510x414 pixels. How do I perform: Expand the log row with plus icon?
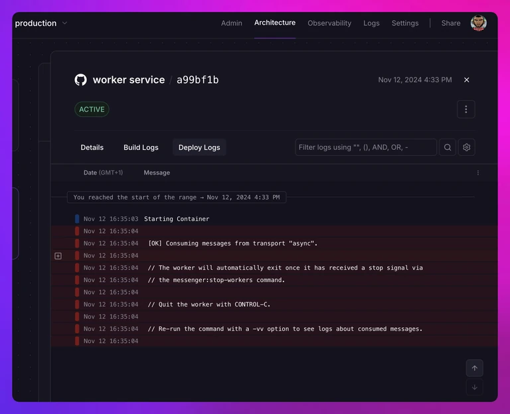(58, 256)
